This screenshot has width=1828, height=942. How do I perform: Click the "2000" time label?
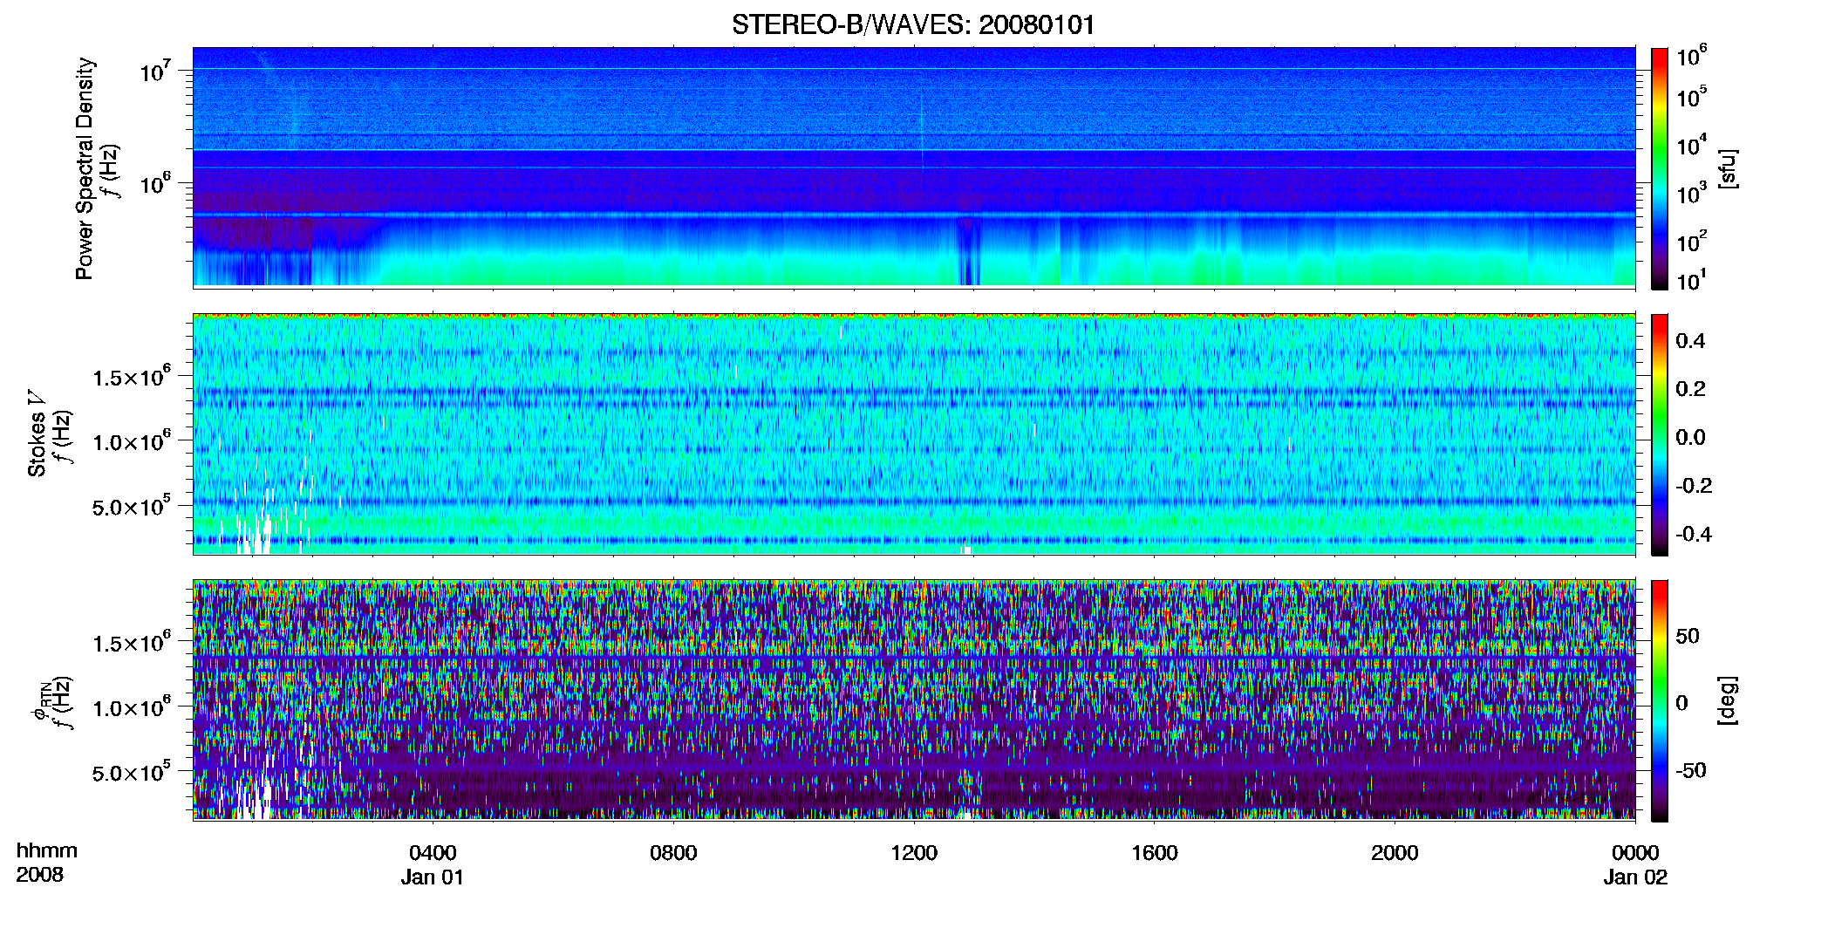[x=1395, y=853]
